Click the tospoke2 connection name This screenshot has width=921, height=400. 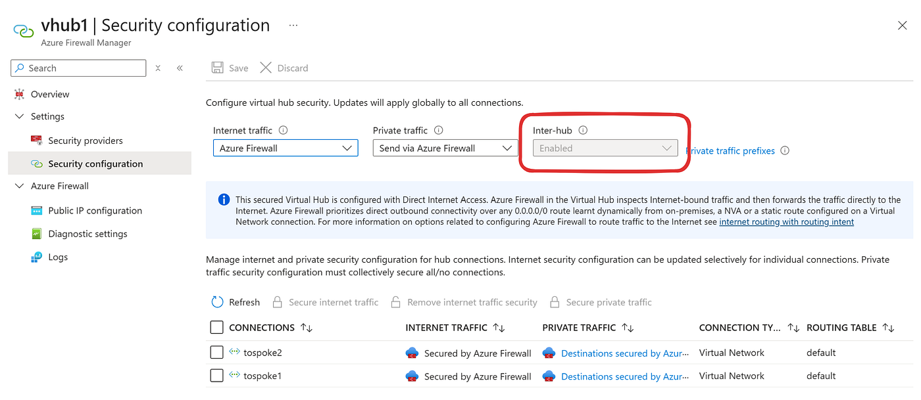(262, 353)
